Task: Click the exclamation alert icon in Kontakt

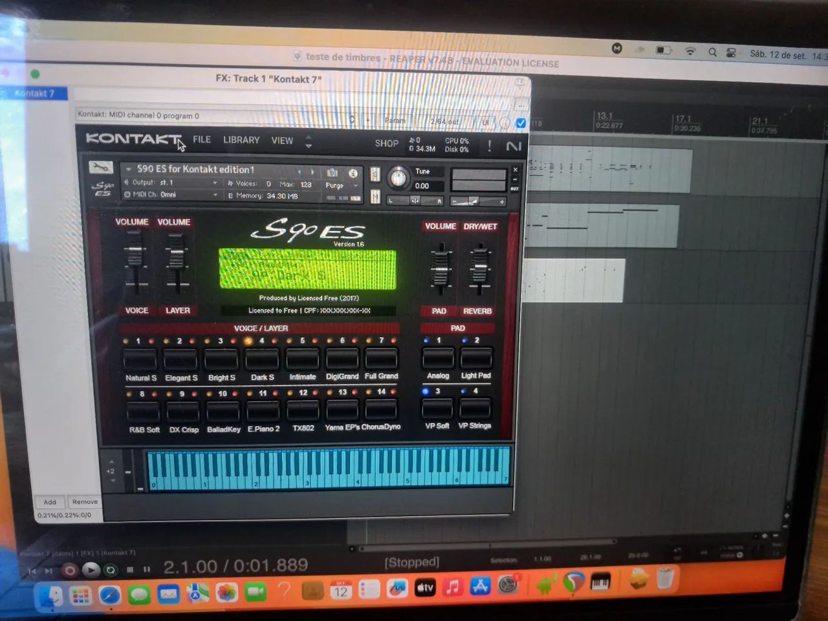Action: [489, 146]
